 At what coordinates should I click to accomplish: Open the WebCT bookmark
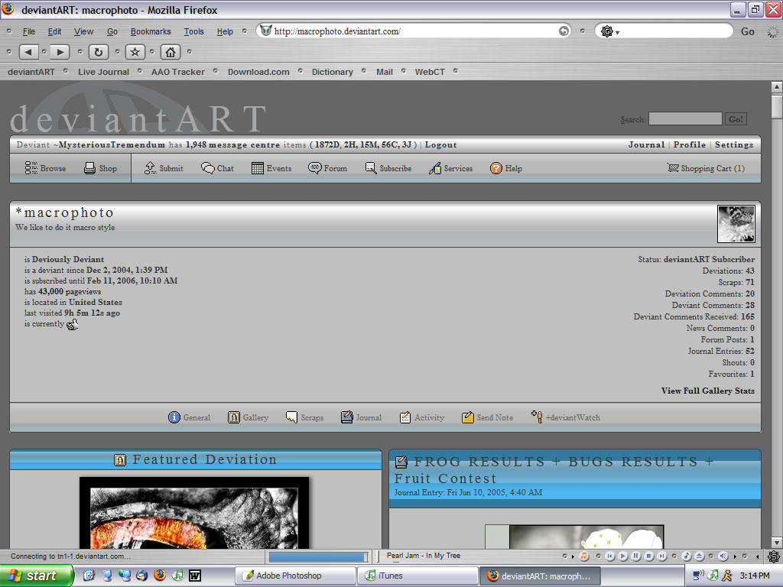coord(430,72)
